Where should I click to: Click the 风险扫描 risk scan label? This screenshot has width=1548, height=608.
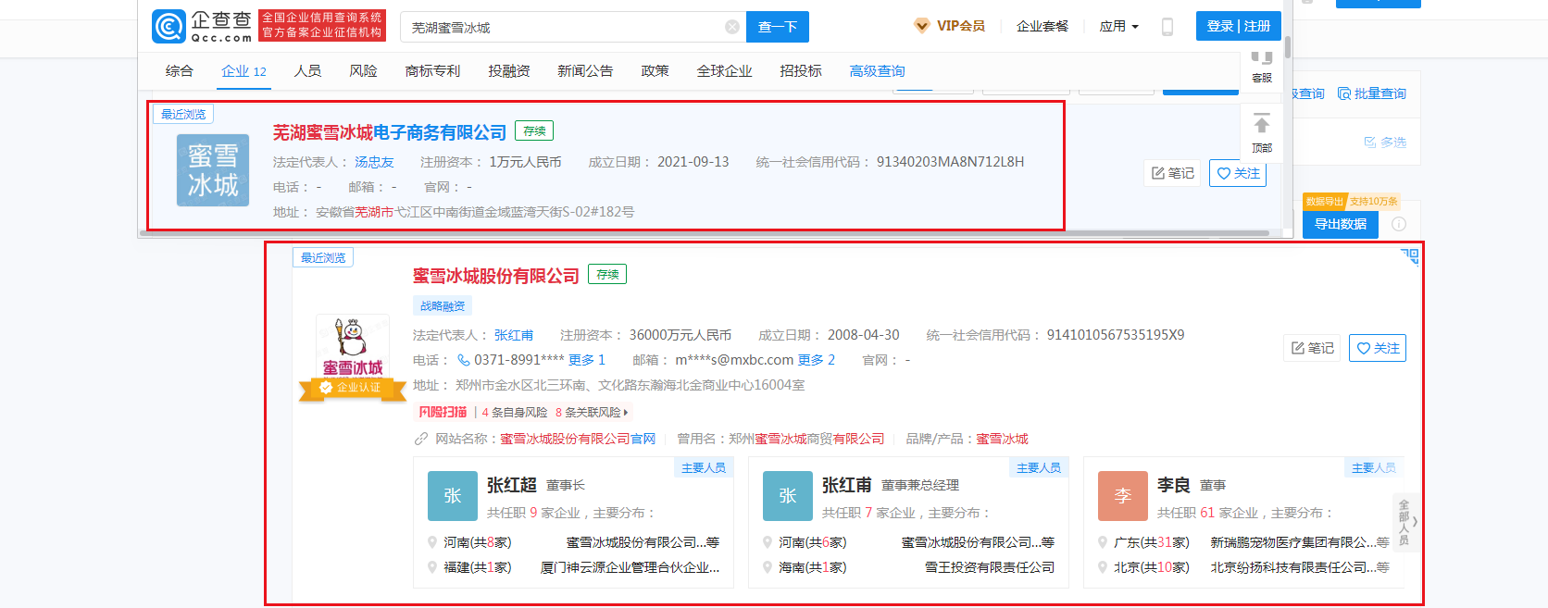[443, 412]
